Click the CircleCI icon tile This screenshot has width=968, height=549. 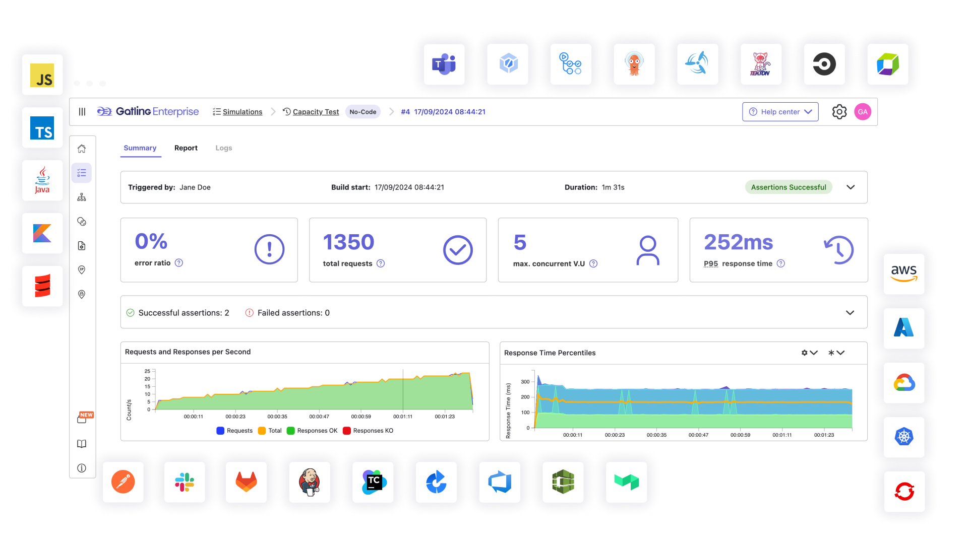[824, 64]
